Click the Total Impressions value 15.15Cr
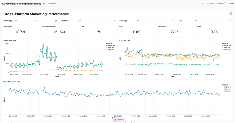This screenshot has height=123, width=235. tap(59, 32)
